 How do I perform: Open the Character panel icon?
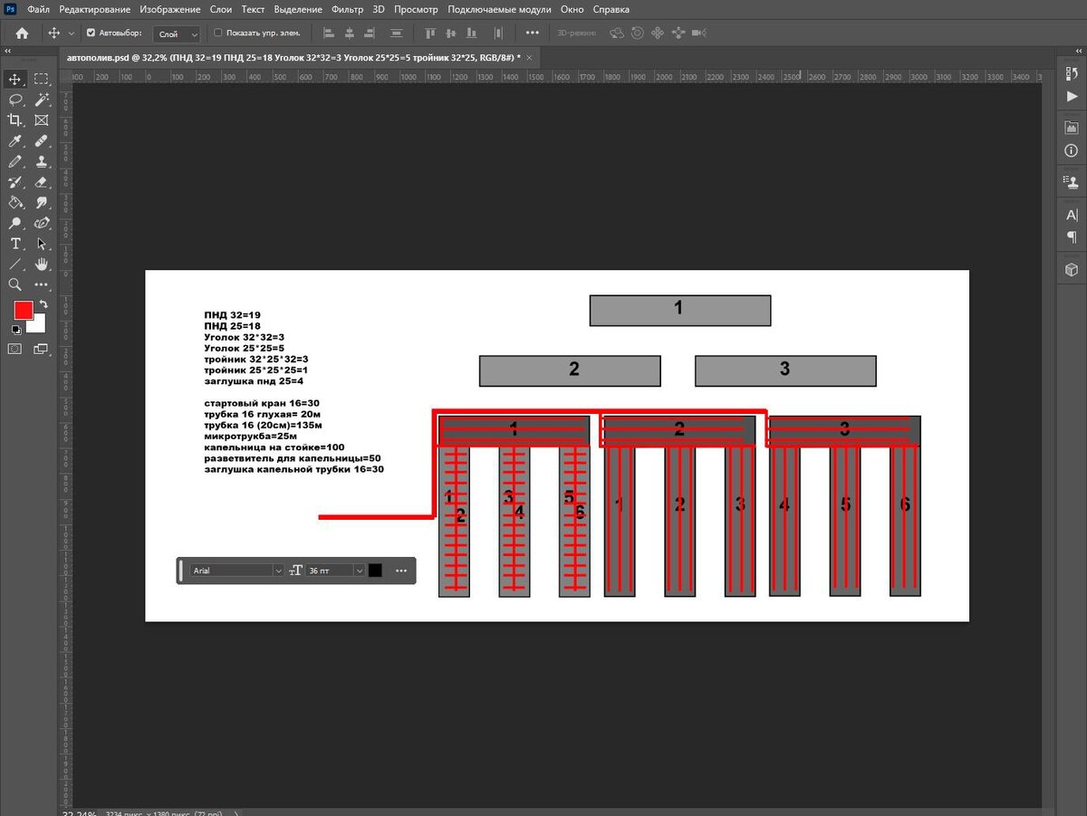[1072, 216]
